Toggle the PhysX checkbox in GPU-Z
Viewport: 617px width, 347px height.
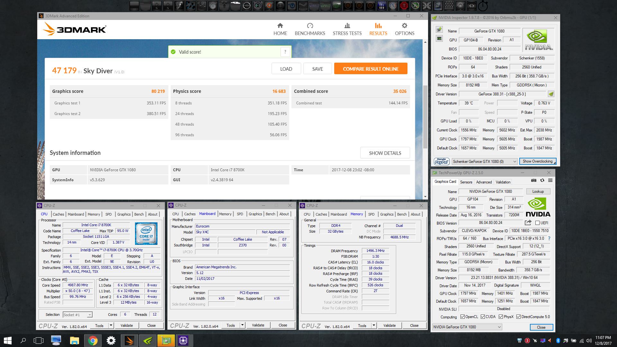point(501,317)
